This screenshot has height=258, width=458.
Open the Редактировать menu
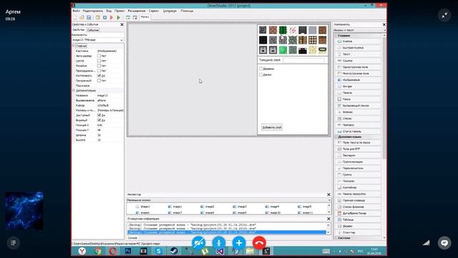click(x=93, y=11)
